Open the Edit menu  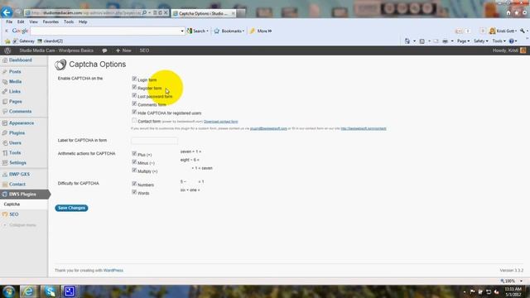21,22
